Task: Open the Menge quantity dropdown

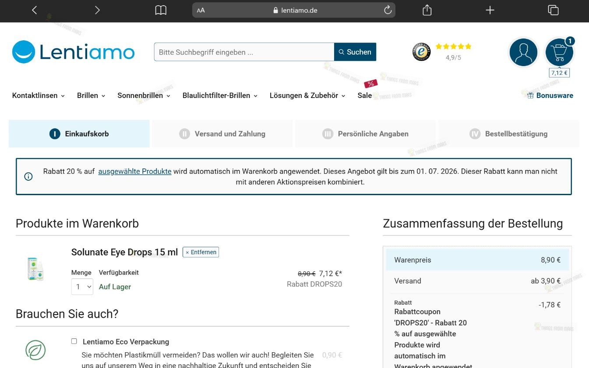Action: [82, 287]
